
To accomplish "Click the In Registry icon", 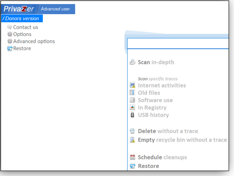I will tap(132, 107).
